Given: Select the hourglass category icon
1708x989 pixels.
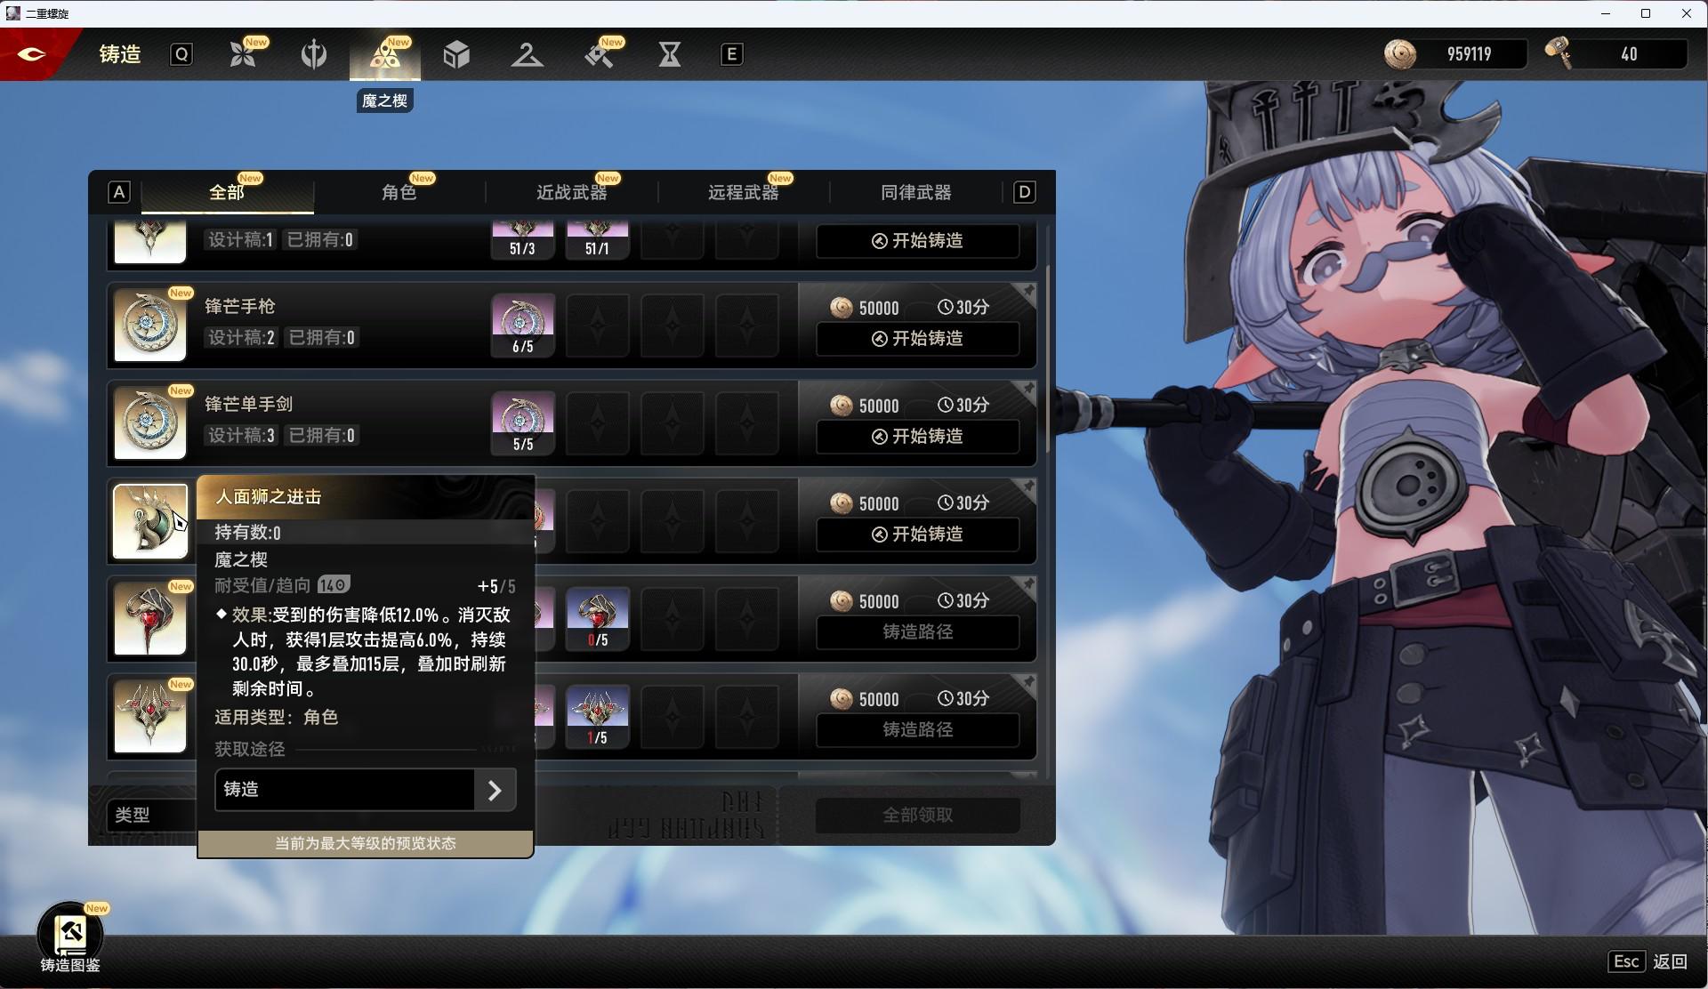Looking at the screenshot, I should click(669, 54).
